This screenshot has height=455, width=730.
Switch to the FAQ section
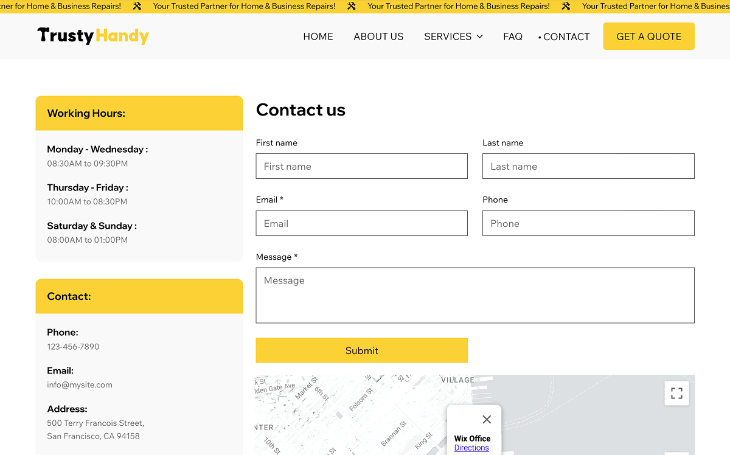point(512,36)
